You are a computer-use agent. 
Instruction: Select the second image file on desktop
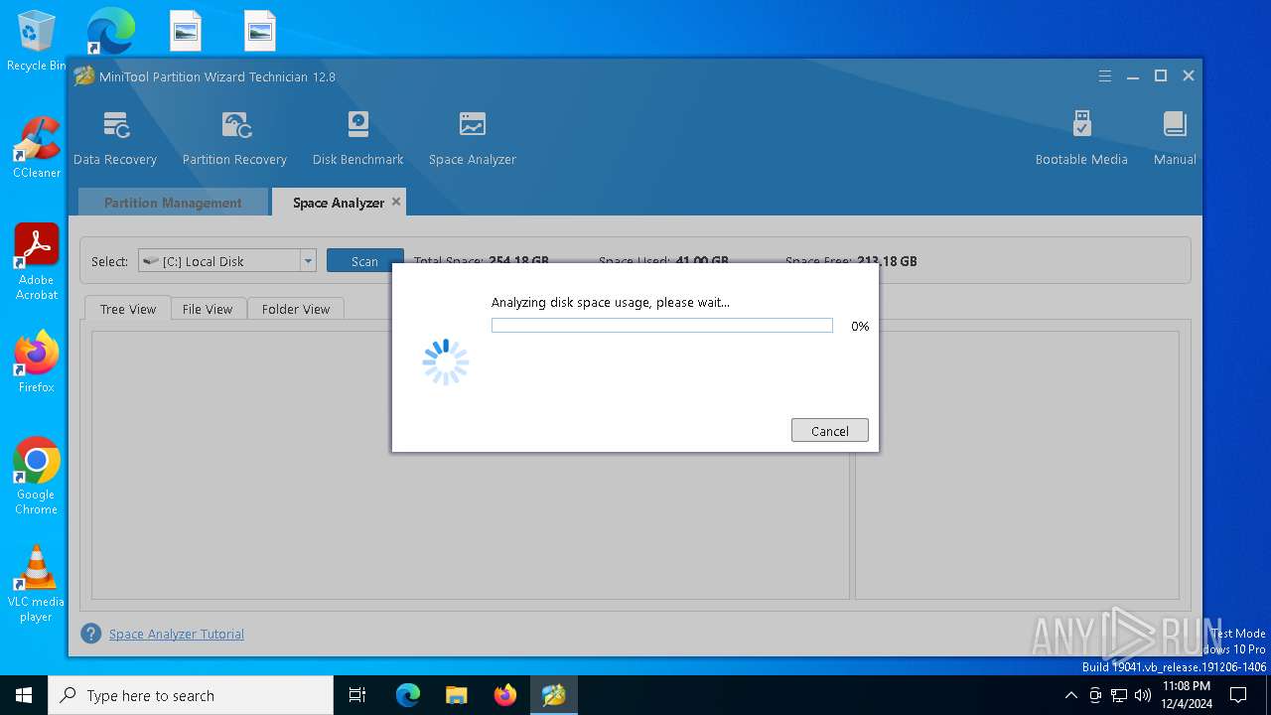[x=260, y=31]
